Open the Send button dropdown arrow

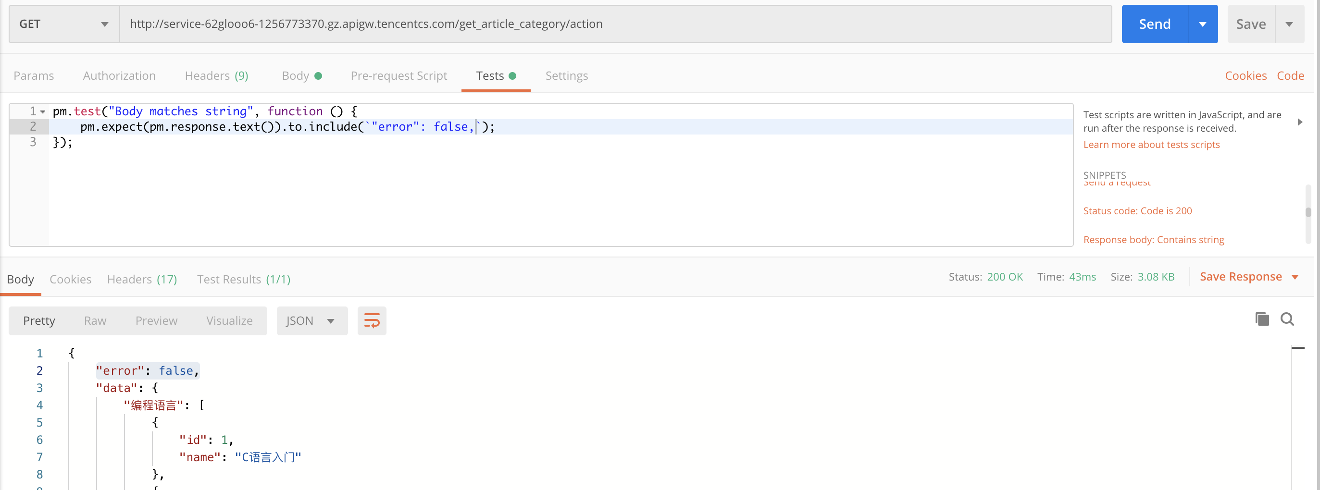point(1203,24)
